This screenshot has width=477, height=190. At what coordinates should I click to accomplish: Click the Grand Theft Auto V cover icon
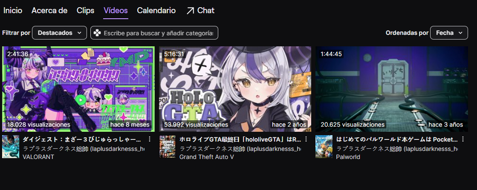(x=168, y=147)
